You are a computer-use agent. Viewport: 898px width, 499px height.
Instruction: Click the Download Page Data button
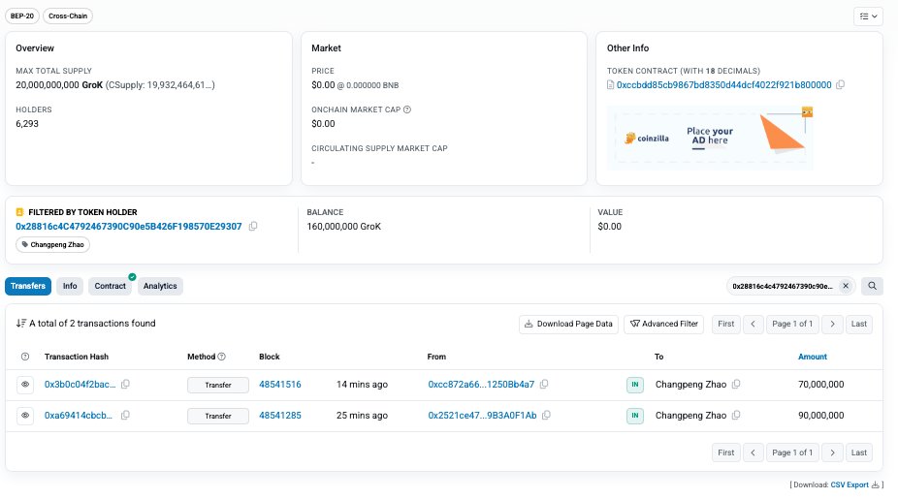click(568, 324)
